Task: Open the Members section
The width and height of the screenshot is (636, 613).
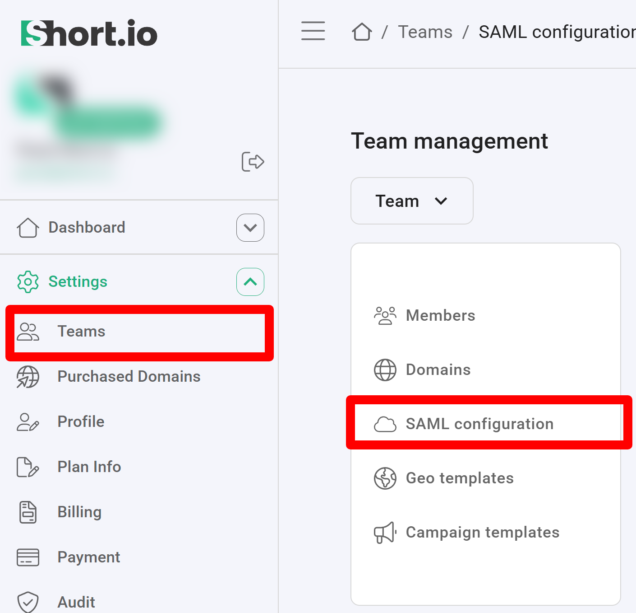Action: coord(440,315)
